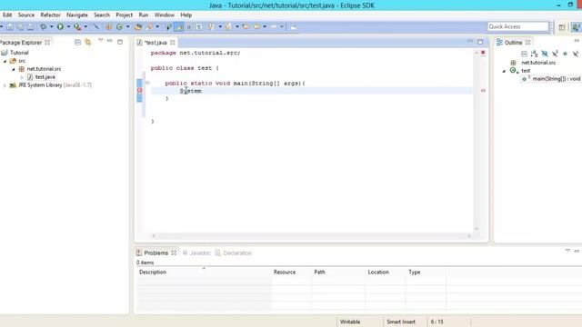
Task: Toggle Hide Non-Public Members in Outline
Action: [565, 54]
